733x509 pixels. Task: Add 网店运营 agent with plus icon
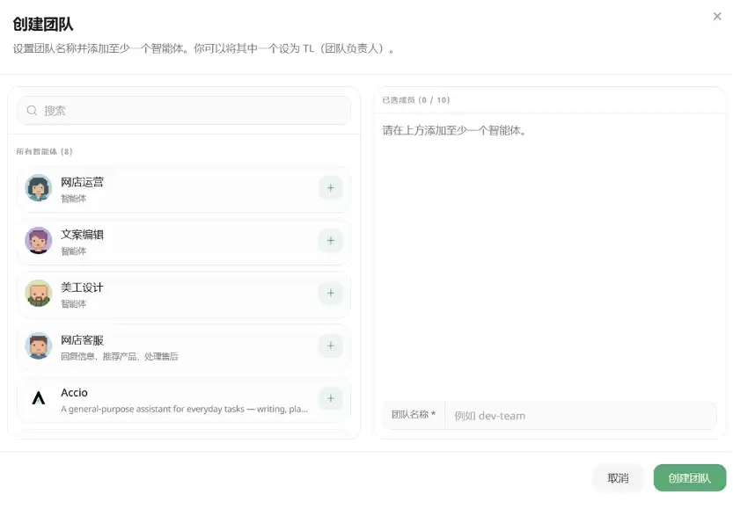[331, 188]
